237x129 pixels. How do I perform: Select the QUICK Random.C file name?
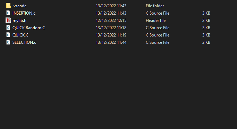point(29,28)
